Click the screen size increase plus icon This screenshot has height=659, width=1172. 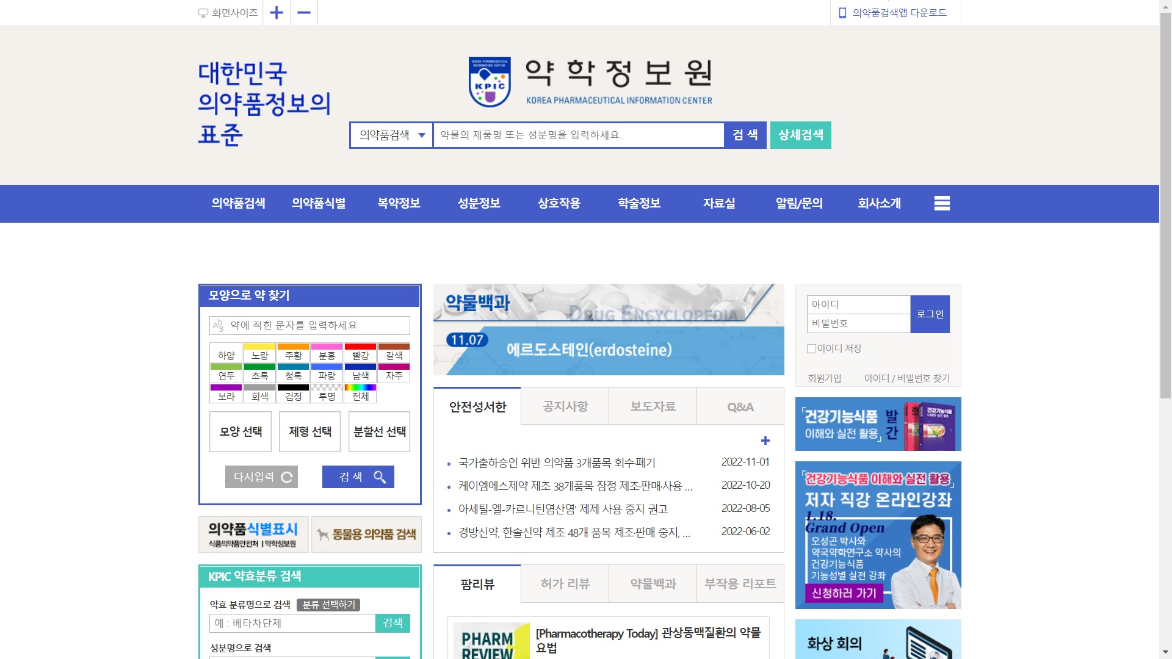[277, 13]
